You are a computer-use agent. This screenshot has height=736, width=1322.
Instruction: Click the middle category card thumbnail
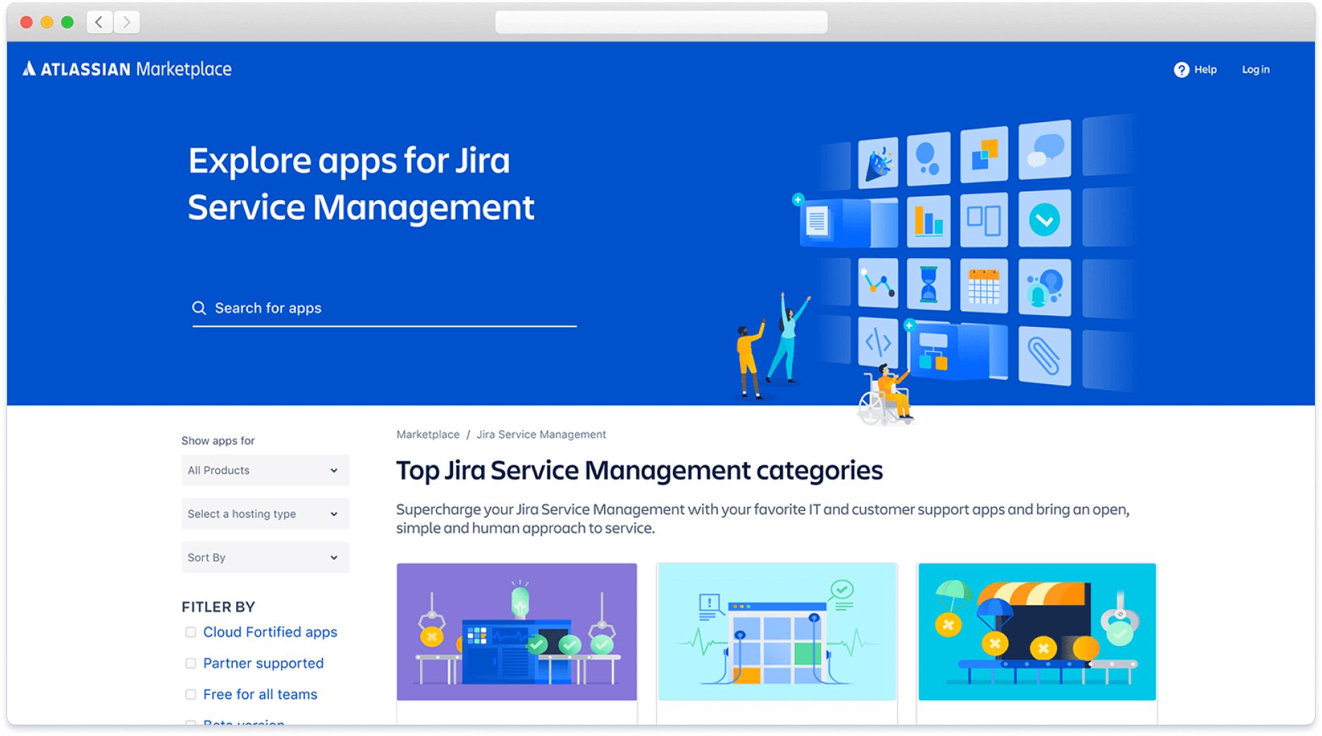tap(777, 632)
